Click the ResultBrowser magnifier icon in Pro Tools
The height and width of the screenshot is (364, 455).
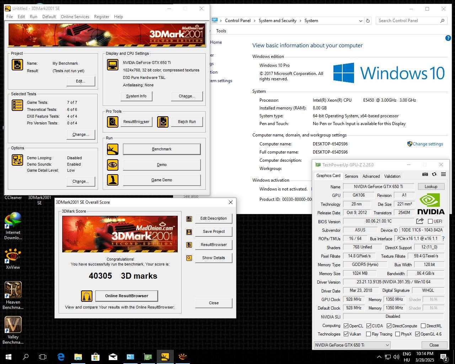point(113,122)
